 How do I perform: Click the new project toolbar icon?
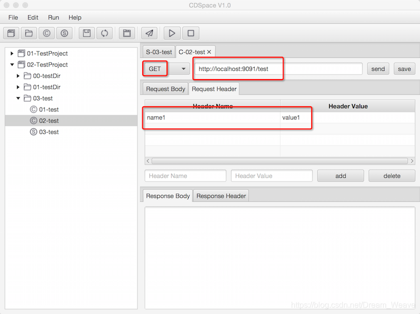point(11,33)
